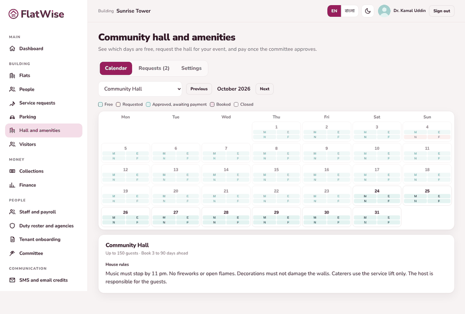Click the Booked legend swatch
This screenshot has height=314, width=465.
212,105
